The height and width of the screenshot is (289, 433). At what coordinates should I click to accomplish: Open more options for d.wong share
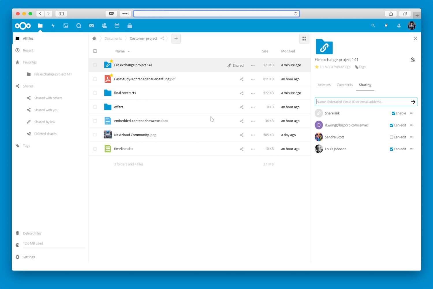click(x=412, y=125)
